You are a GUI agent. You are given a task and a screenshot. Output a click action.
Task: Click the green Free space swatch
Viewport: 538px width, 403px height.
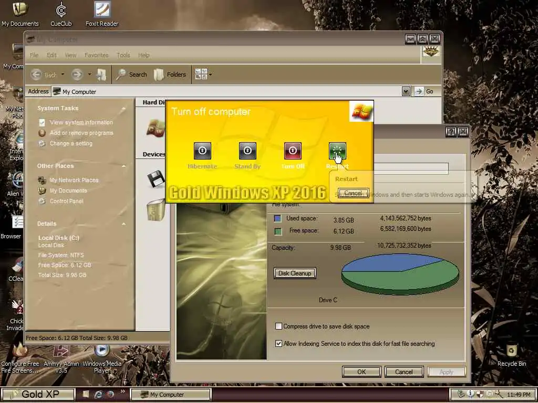[x=278, y=231]
